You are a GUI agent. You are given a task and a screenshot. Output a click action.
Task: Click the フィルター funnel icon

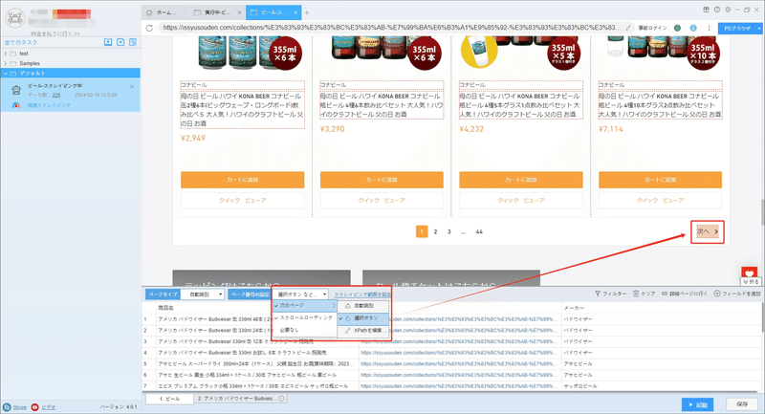(597, 294)
